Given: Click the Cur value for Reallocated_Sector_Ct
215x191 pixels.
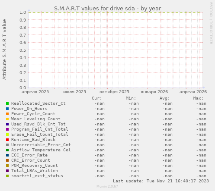Looking at the screenshot, I should pos(99,103).
